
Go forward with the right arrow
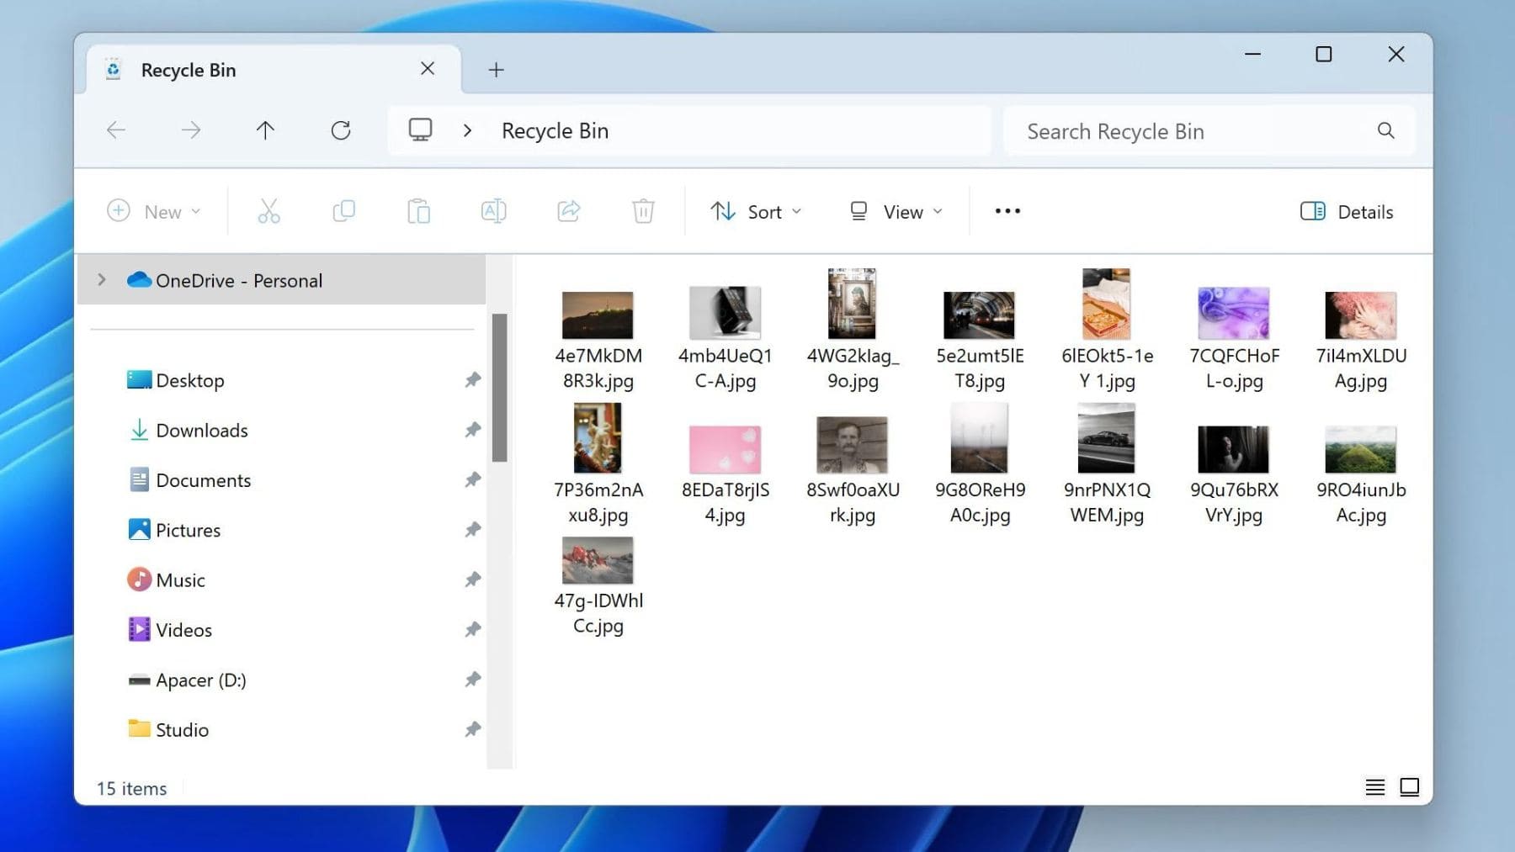coord(191,130)
